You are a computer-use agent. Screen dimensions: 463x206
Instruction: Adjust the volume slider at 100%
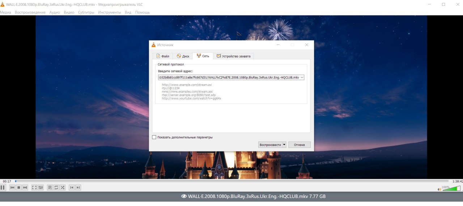(x=451, y=188)
